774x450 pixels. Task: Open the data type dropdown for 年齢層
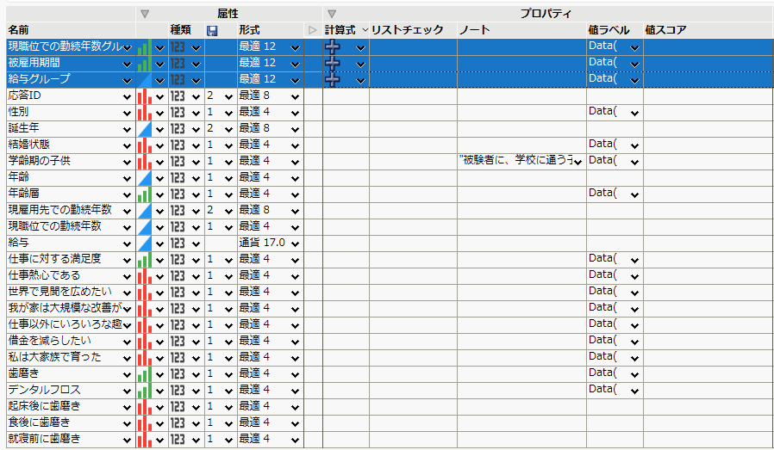(x=196, y=194)
